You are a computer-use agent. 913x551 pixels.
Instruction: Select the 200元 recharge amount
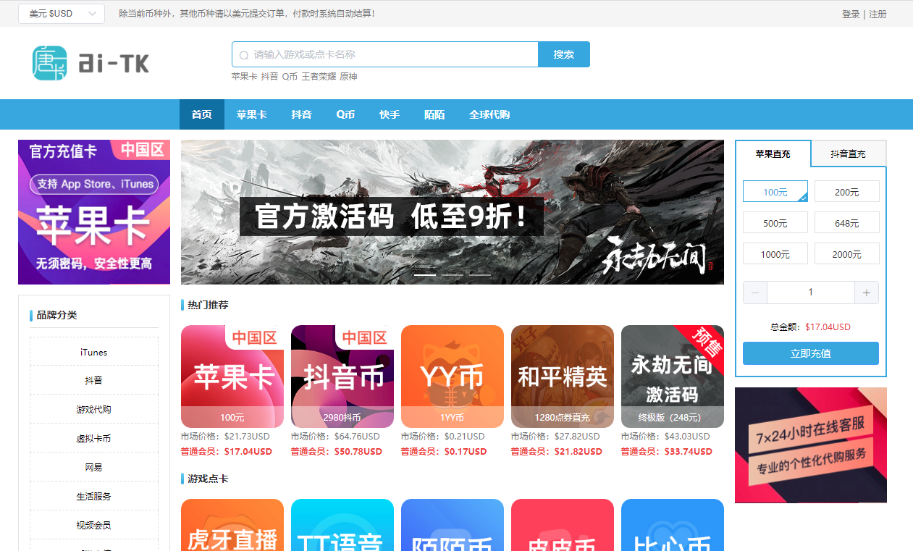click(x=847, y=192)
